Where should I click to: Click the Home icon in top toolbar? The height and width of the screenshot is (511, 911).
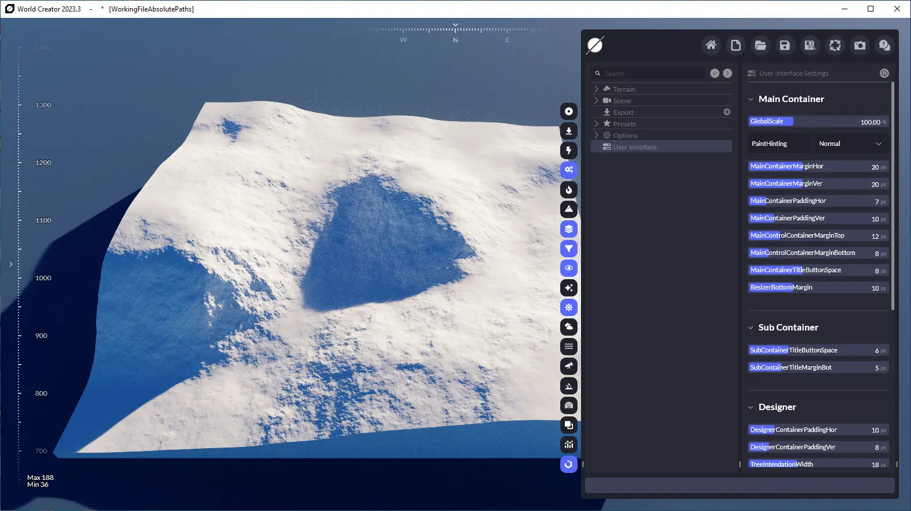click(x=711, y=45)
